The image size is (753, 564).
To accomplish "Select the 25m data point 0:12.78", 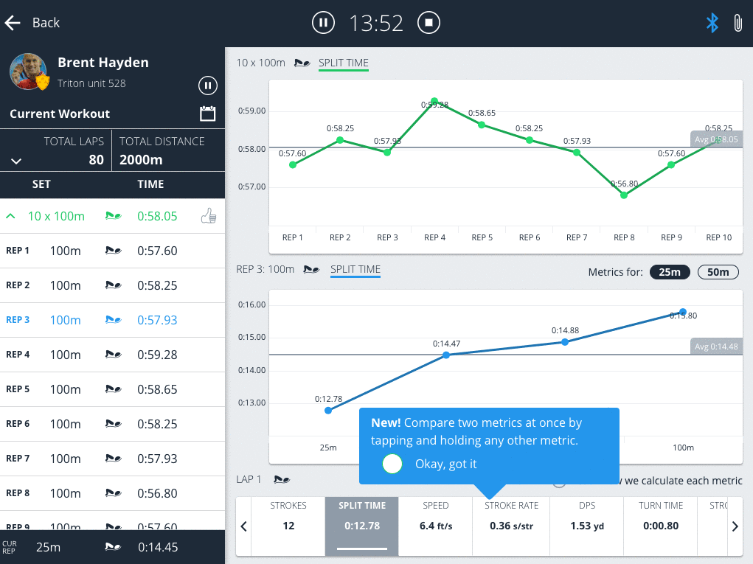I will tap(328, 411).
